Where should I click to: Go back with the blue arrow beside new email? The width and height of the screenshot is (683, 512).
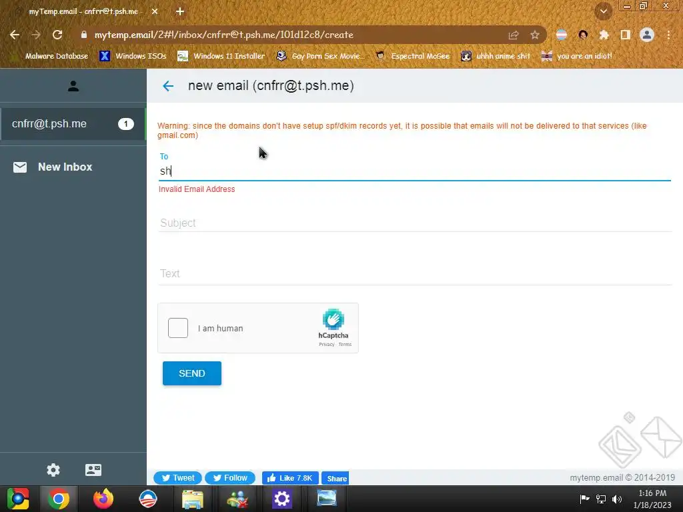click(168, 86)
